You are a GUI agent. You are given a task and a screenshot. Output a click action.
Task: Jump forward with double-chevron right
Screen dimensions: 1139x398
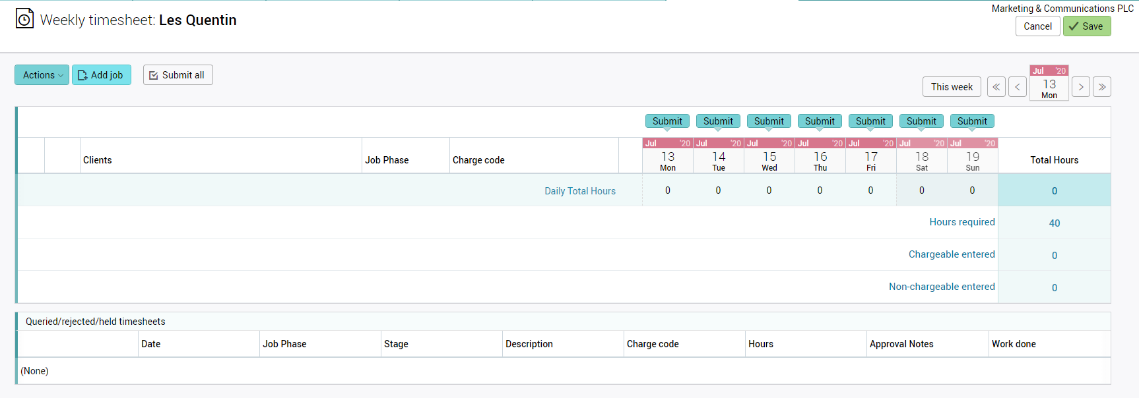coord(1101,87)
